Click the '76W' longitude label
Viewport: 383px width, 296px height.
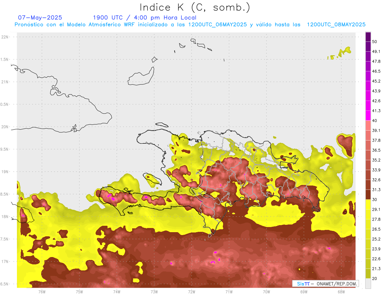[42, 292]
